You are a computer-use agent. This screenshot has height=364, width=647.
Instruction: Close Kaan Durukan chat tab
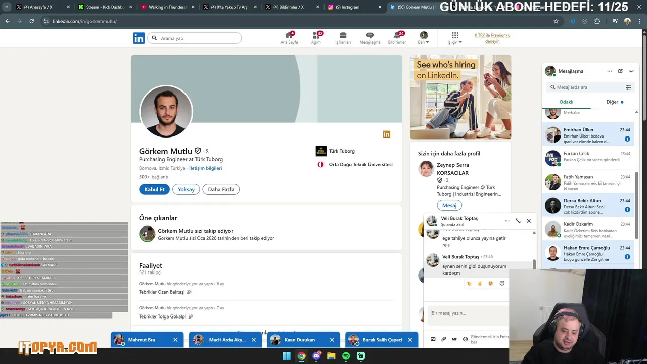tap(332, 340)
